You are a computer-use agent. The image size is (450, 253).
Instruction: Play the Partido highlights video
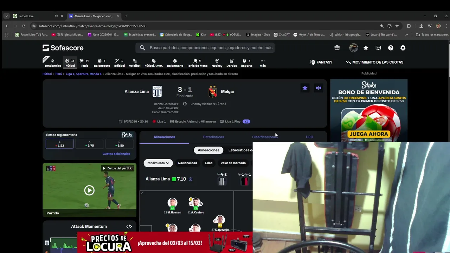[x=89, y=190]
